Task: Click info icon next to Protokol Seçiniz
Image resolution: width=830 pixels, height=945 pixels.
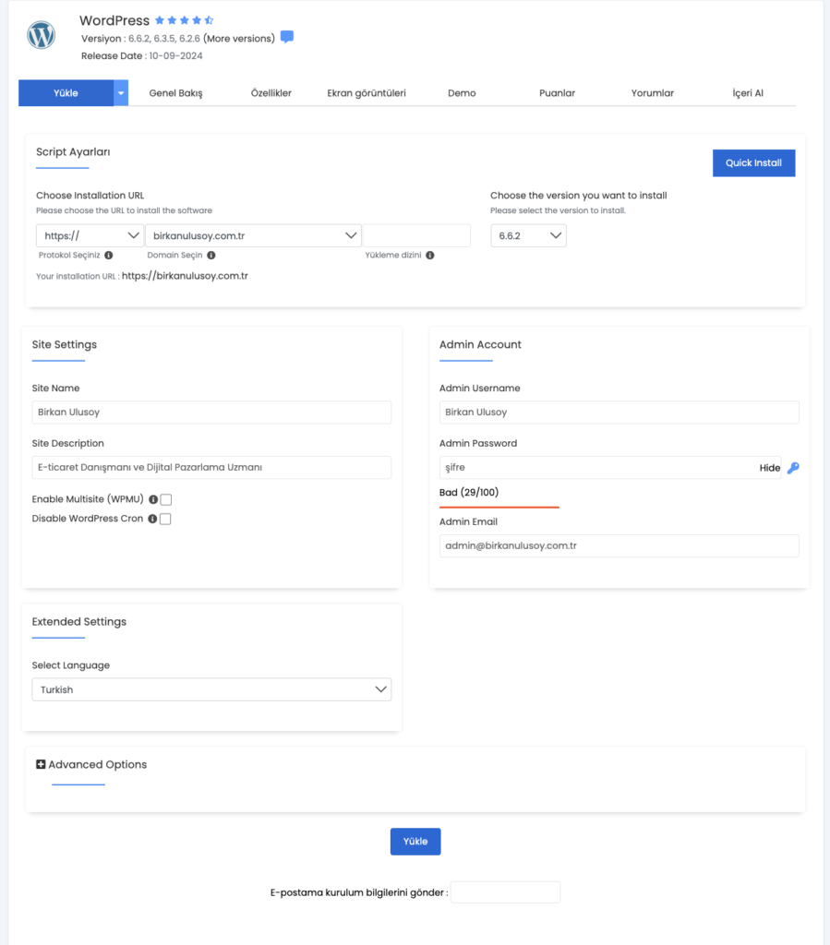Action: [x=109, y=255]
